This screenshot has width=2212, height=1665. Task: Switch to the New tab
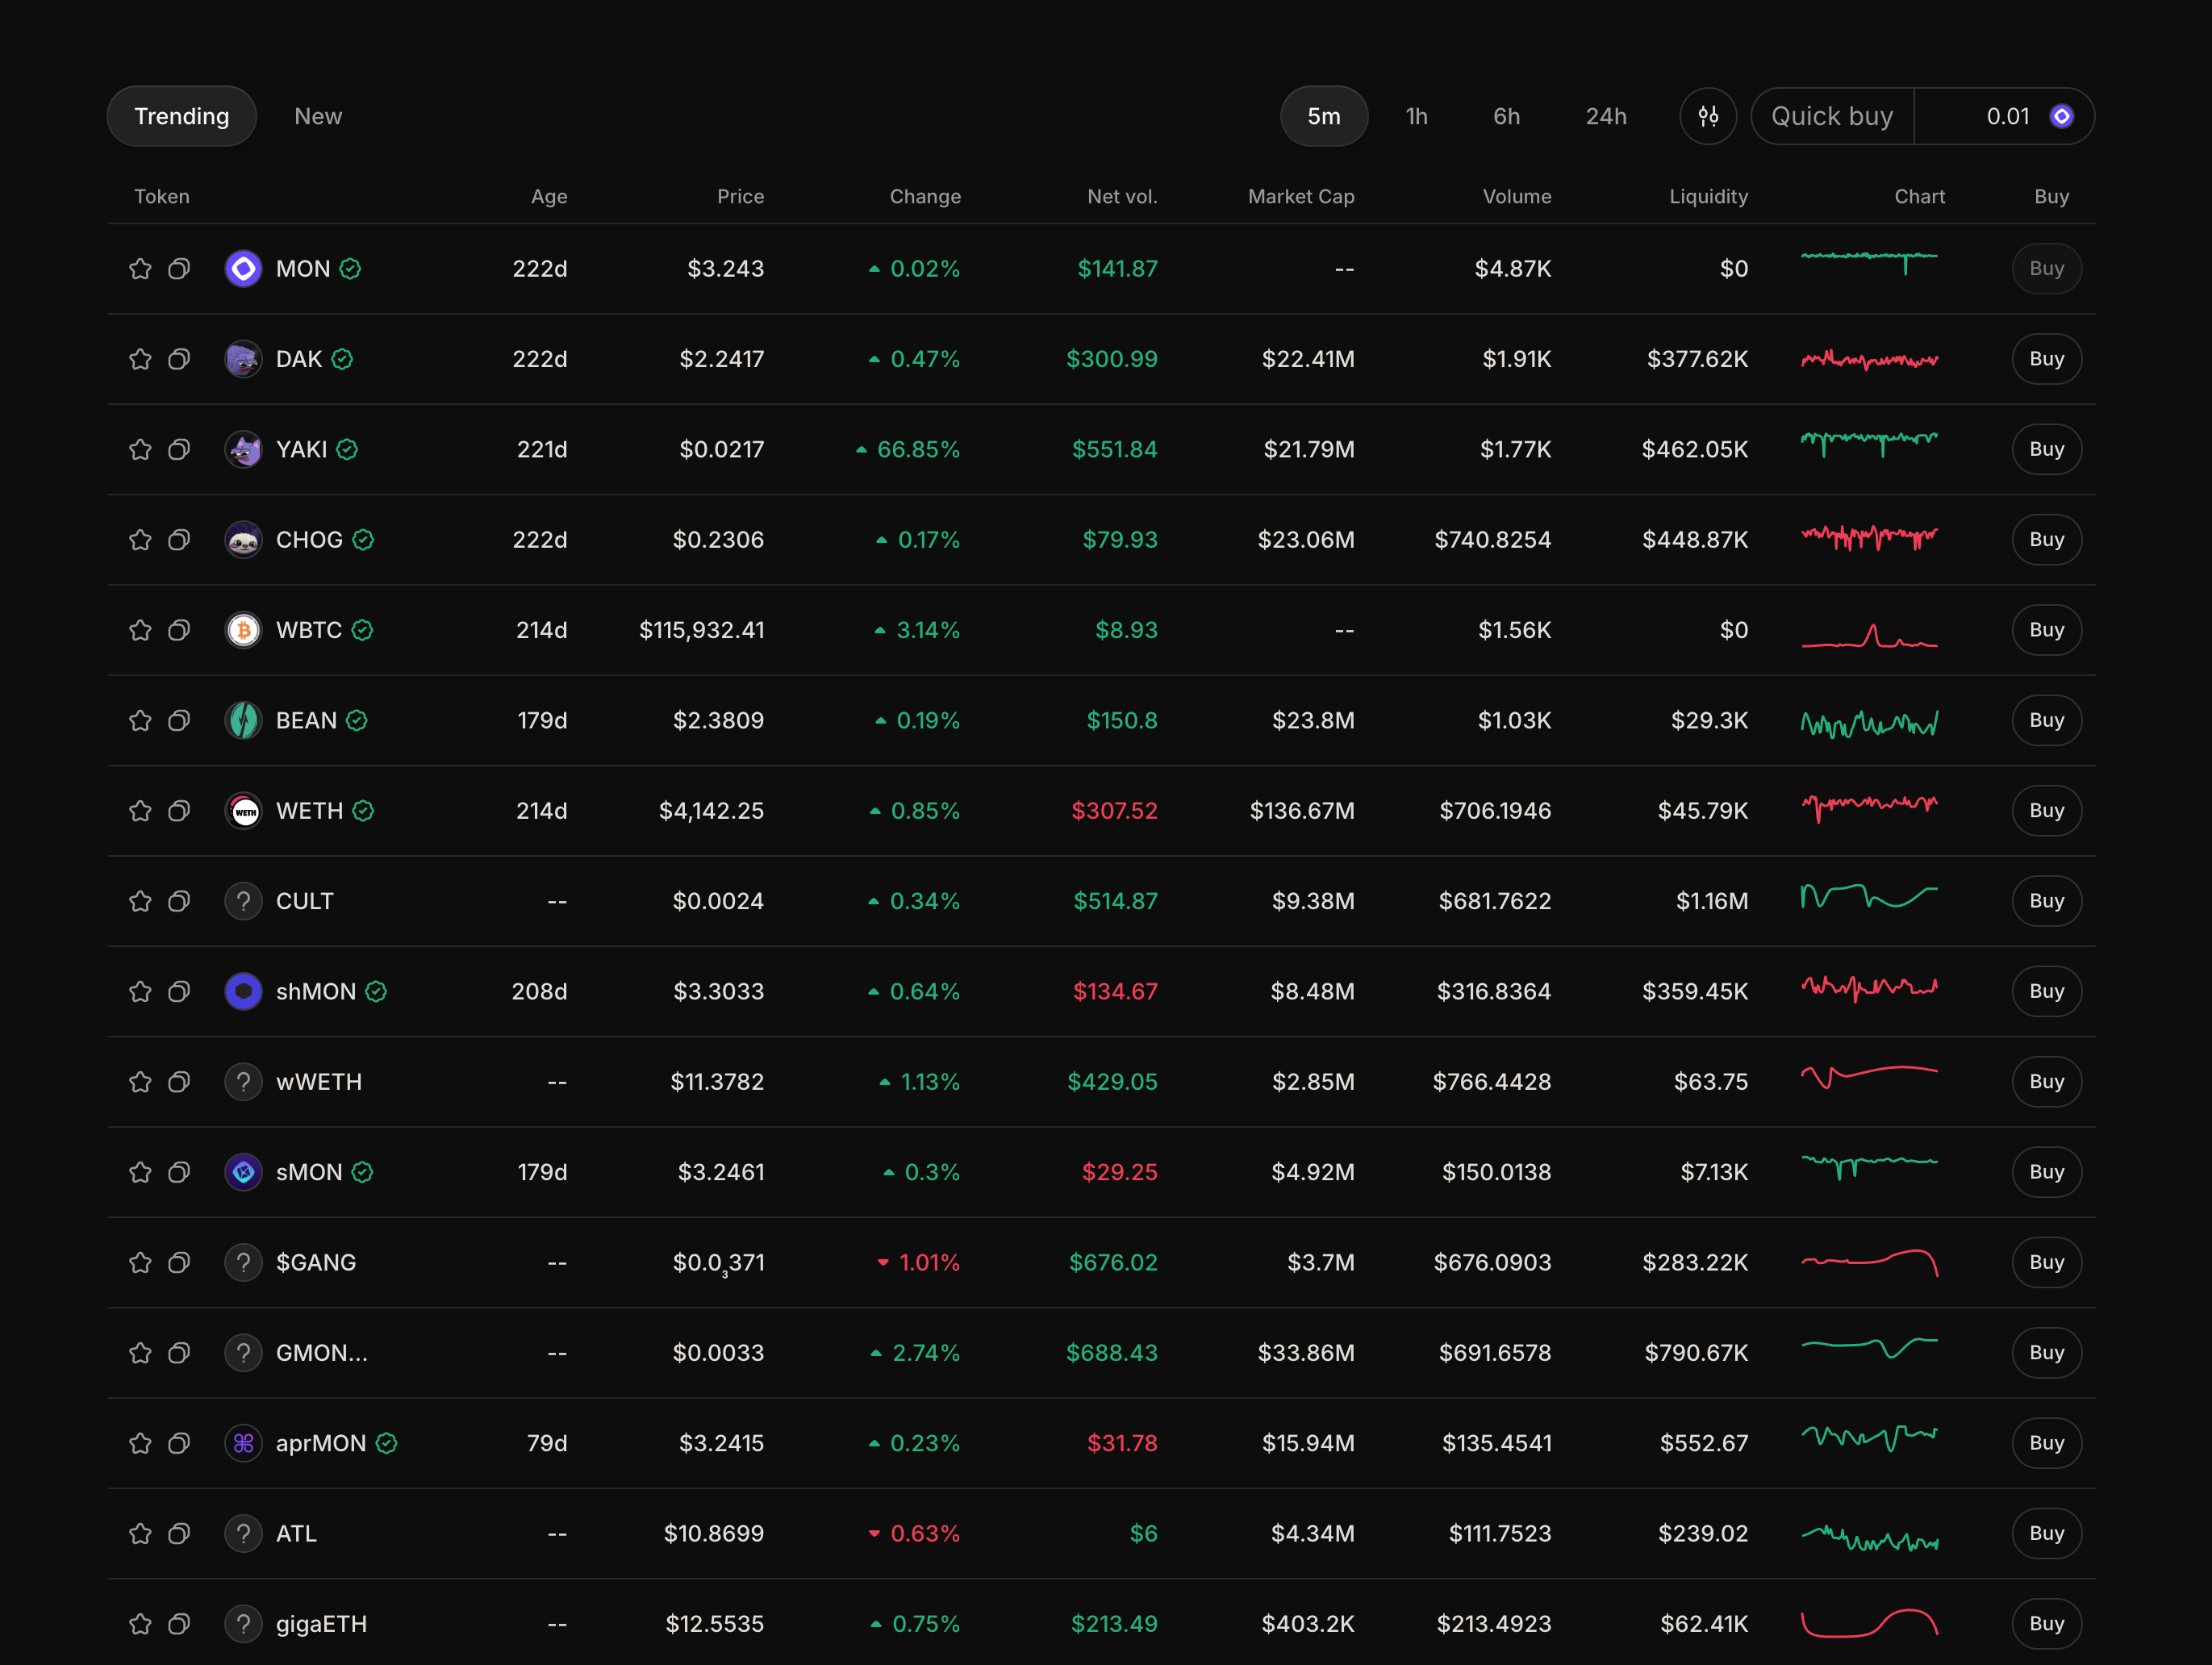pos(318,117)
